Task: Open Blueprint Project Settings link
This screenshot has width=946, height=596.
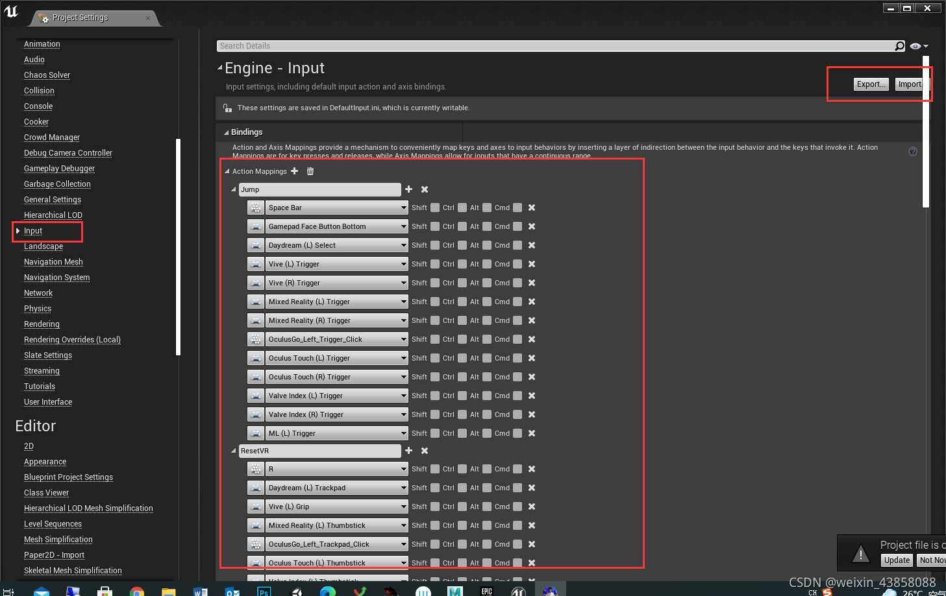Action: pos(68,477)
